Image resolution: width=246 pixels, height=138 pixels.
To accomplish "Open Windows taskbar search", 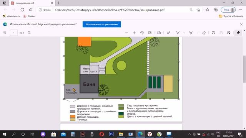I will coord(14,134).
